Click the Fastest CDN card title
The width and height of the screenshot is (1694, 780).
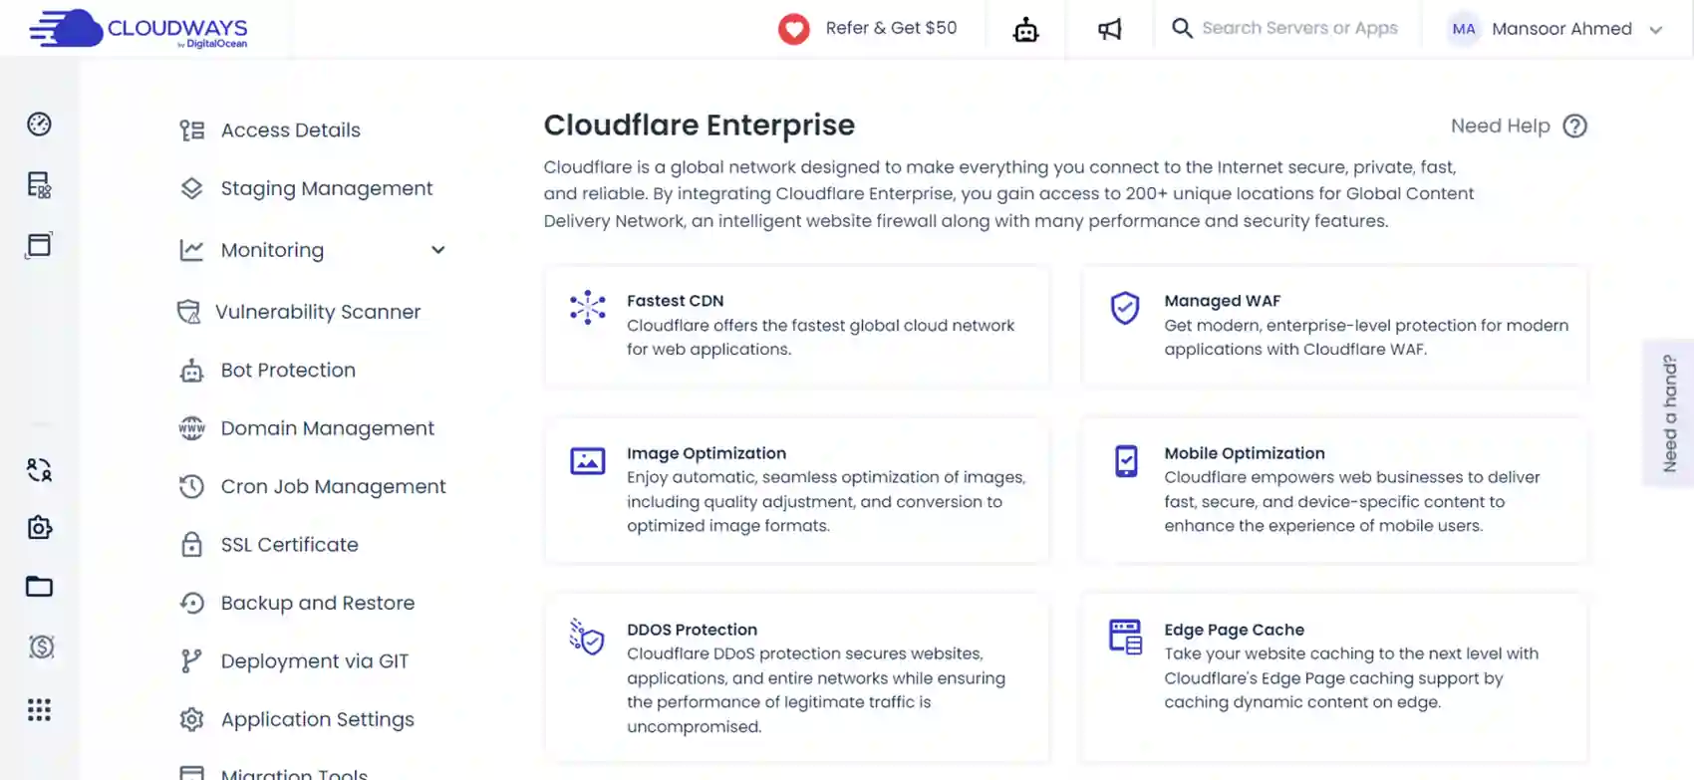click(675, 301)
